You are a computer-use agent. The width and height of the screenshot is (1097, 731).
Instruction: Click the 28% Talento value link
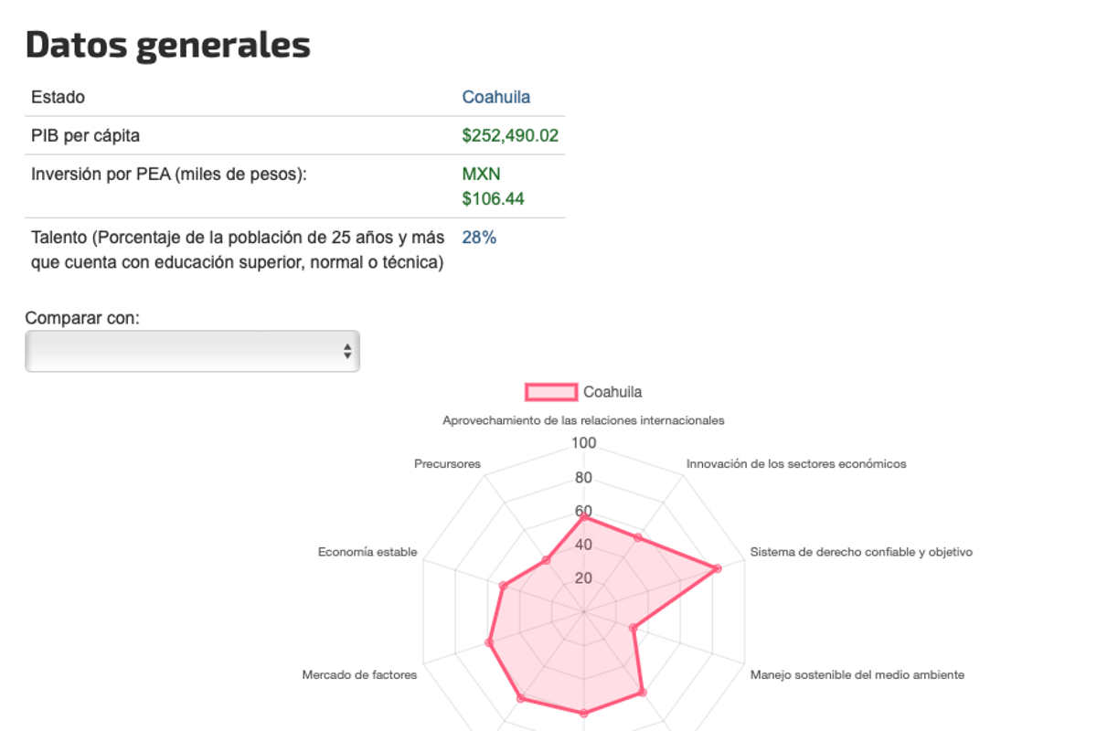480,237
